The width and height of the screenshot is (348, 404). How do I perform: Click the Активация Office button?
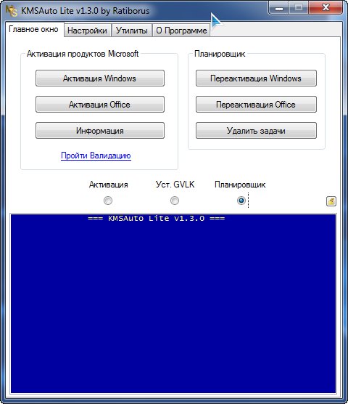click(100, 105)
